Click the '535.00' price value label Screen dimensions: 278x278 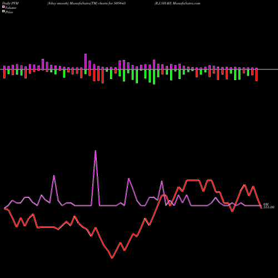coord(269,207)
